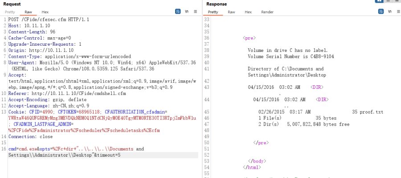Image resolution: width=401 pixels, height=178 pixels.
Task: Toggle show non-printable chars \n in Response
Action: (389, 12)
